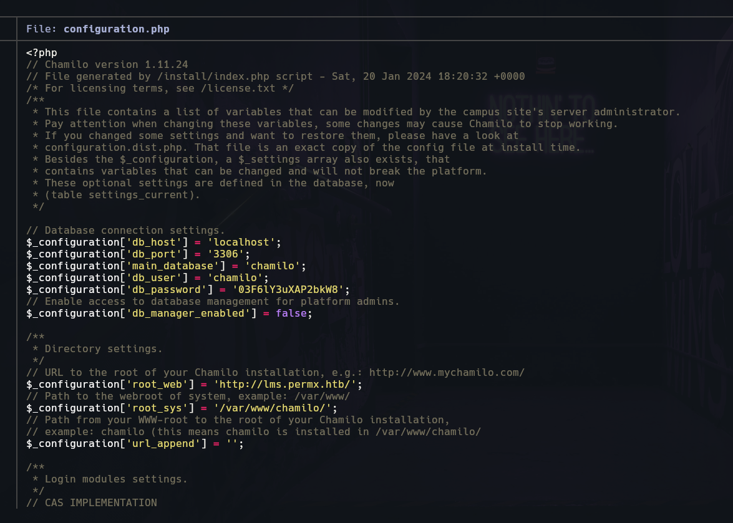The image size is (733, 523).
Task: Click the 'http://lms.permx.htb/' value
Action: pos(284,385)
